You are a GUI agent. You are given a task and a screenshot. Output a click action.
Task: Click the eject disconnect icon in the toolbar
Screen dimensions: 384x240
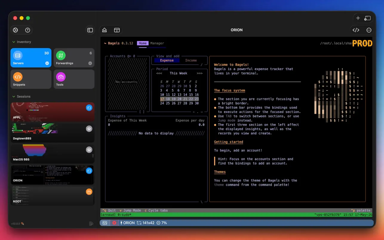[x=105, y=30]
